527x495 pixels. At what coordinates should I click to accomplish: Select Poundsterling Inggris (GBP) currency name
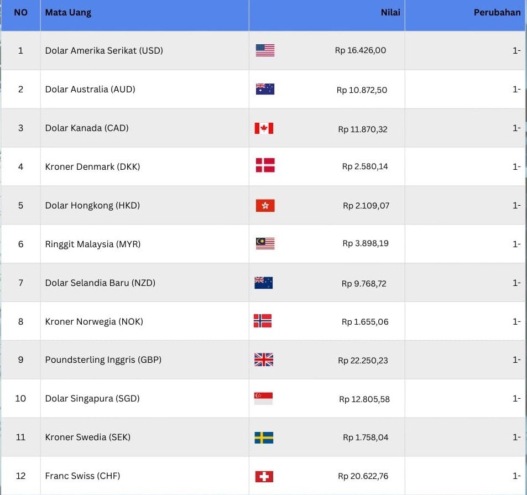click(x=103, y=359)
